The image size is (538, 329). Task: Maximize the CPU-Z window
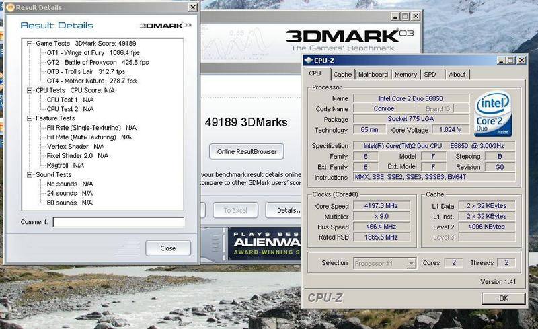coord(511,60)
